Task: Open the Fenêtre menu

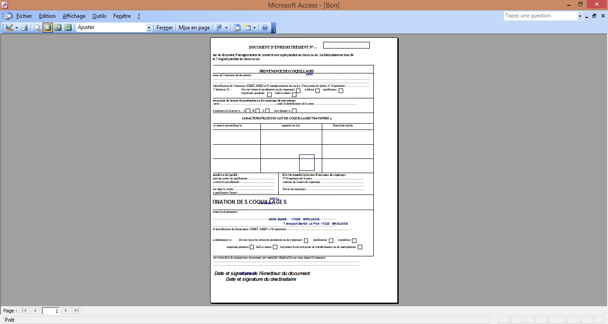Action: [x=122, y=16]
